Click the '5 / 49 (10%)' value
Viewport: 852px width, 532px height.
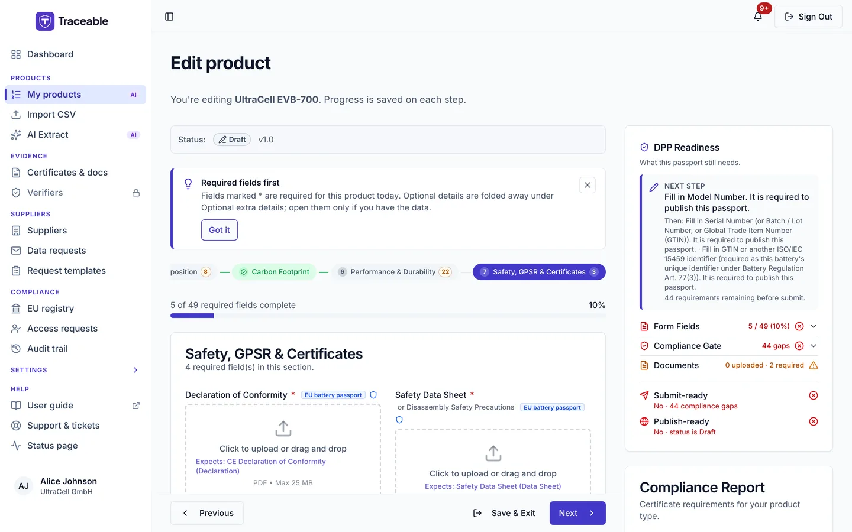pos(769,326)
